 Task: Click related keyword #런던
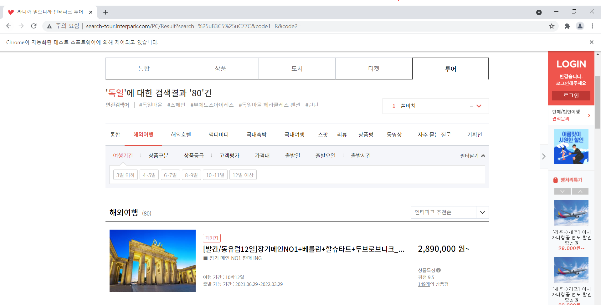(312, 105)
